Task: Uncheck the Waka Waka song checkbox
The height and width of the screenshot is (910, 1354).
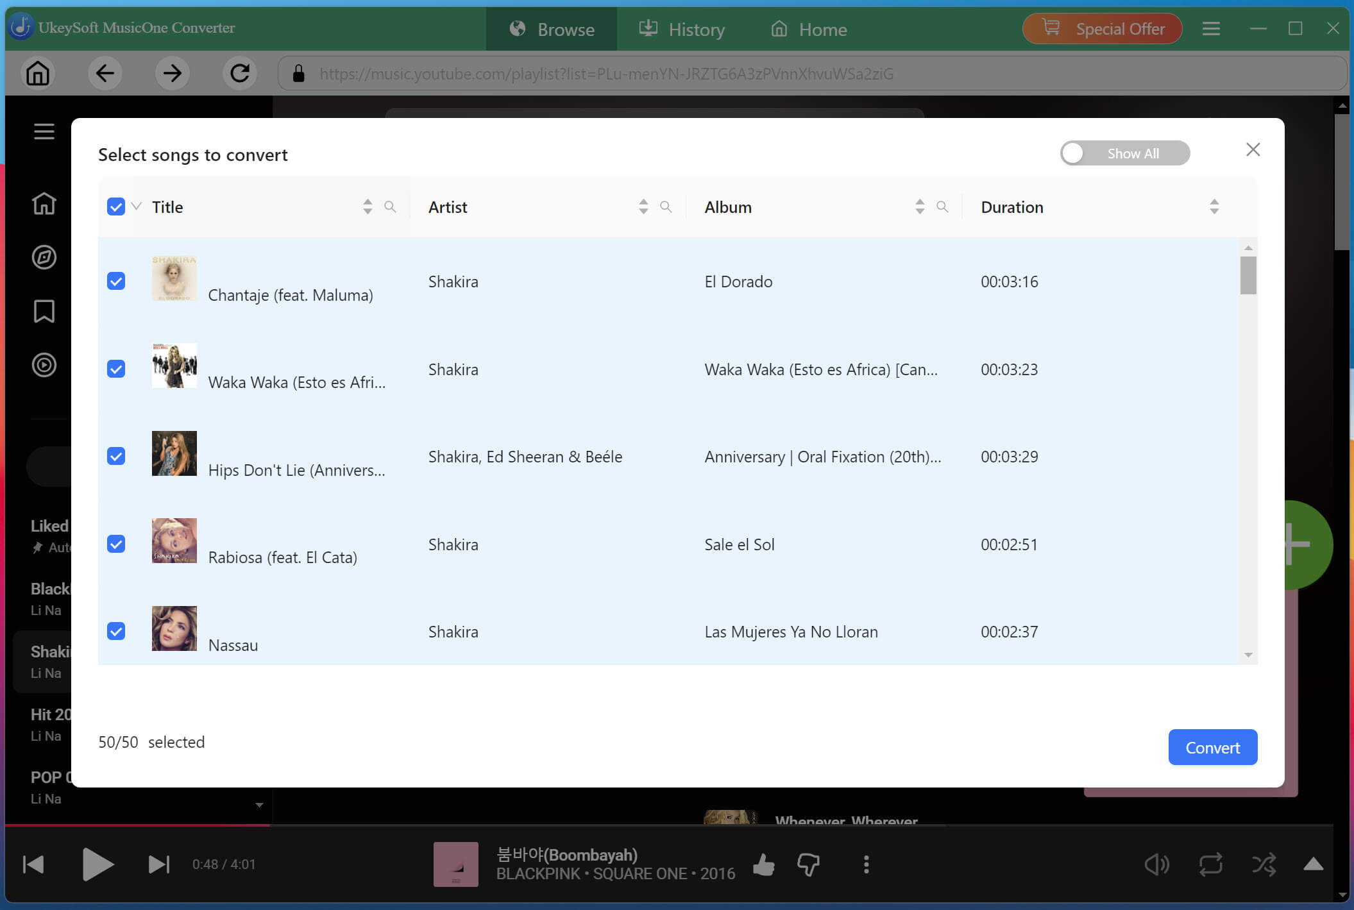Action: click(x=116, y=369)
